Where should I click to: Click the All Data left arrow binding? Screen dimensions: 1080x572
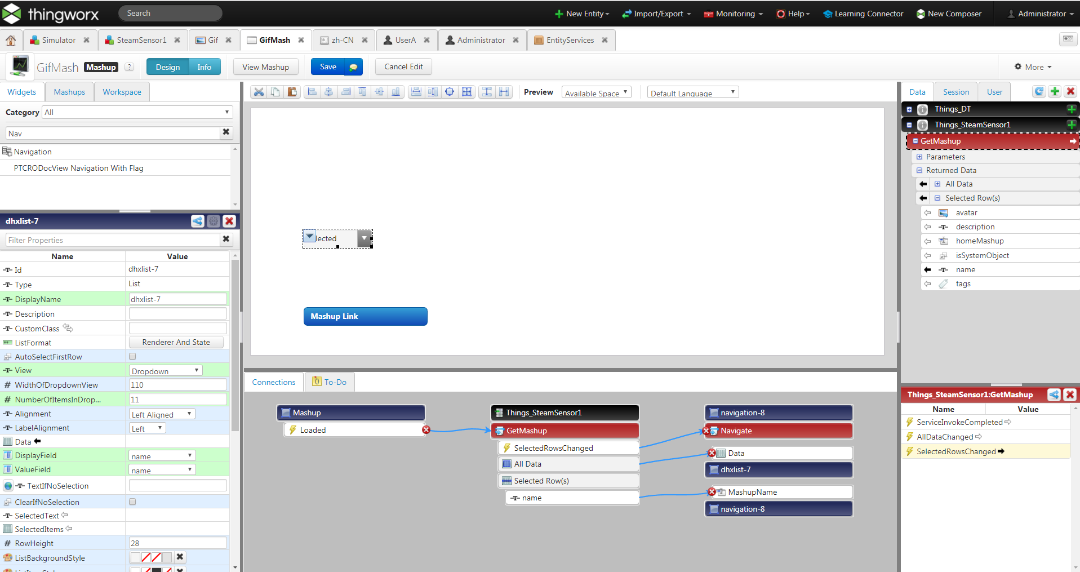pyautogui.click(x=923, y=184)
